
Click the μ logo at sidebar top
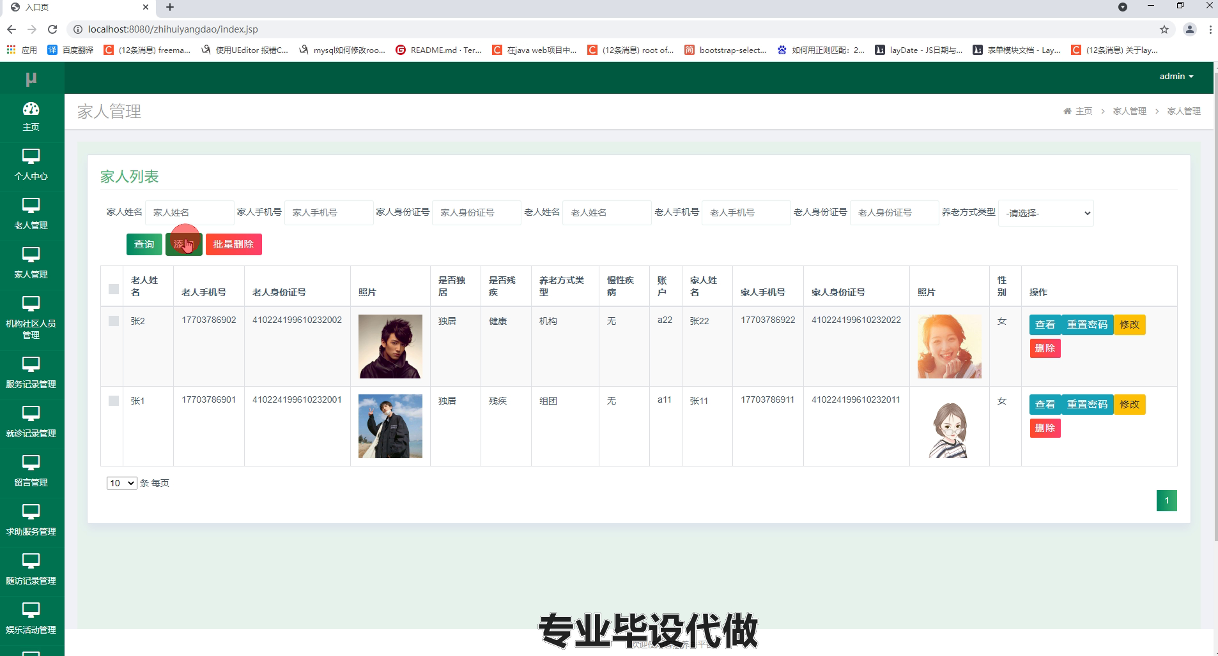click(31, 79)
